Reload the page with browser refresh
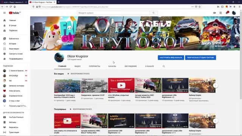Image resolution: width=242 pixels, height=136 pixels. 11,7
